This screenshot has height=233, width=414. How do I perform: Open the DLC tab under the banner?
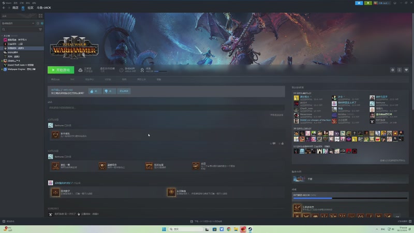(72, 80)
